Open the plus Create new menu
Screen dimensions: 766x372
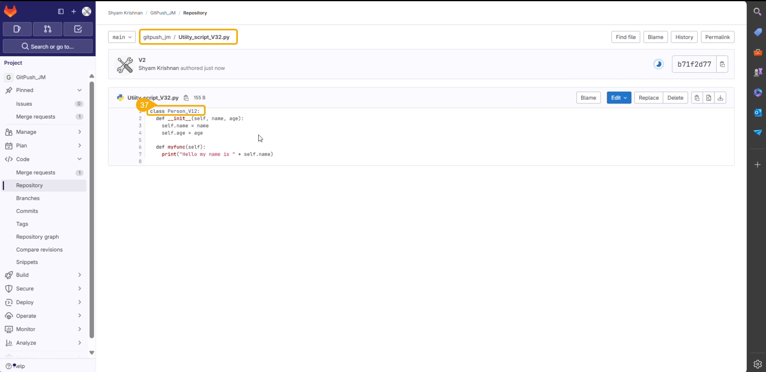pyautogui.click(x=73, y=12)
